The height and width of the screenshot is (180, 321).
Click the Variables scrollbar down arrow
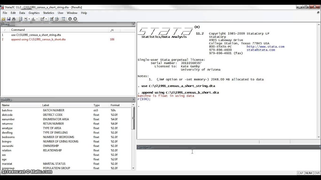tap(133, 168)
